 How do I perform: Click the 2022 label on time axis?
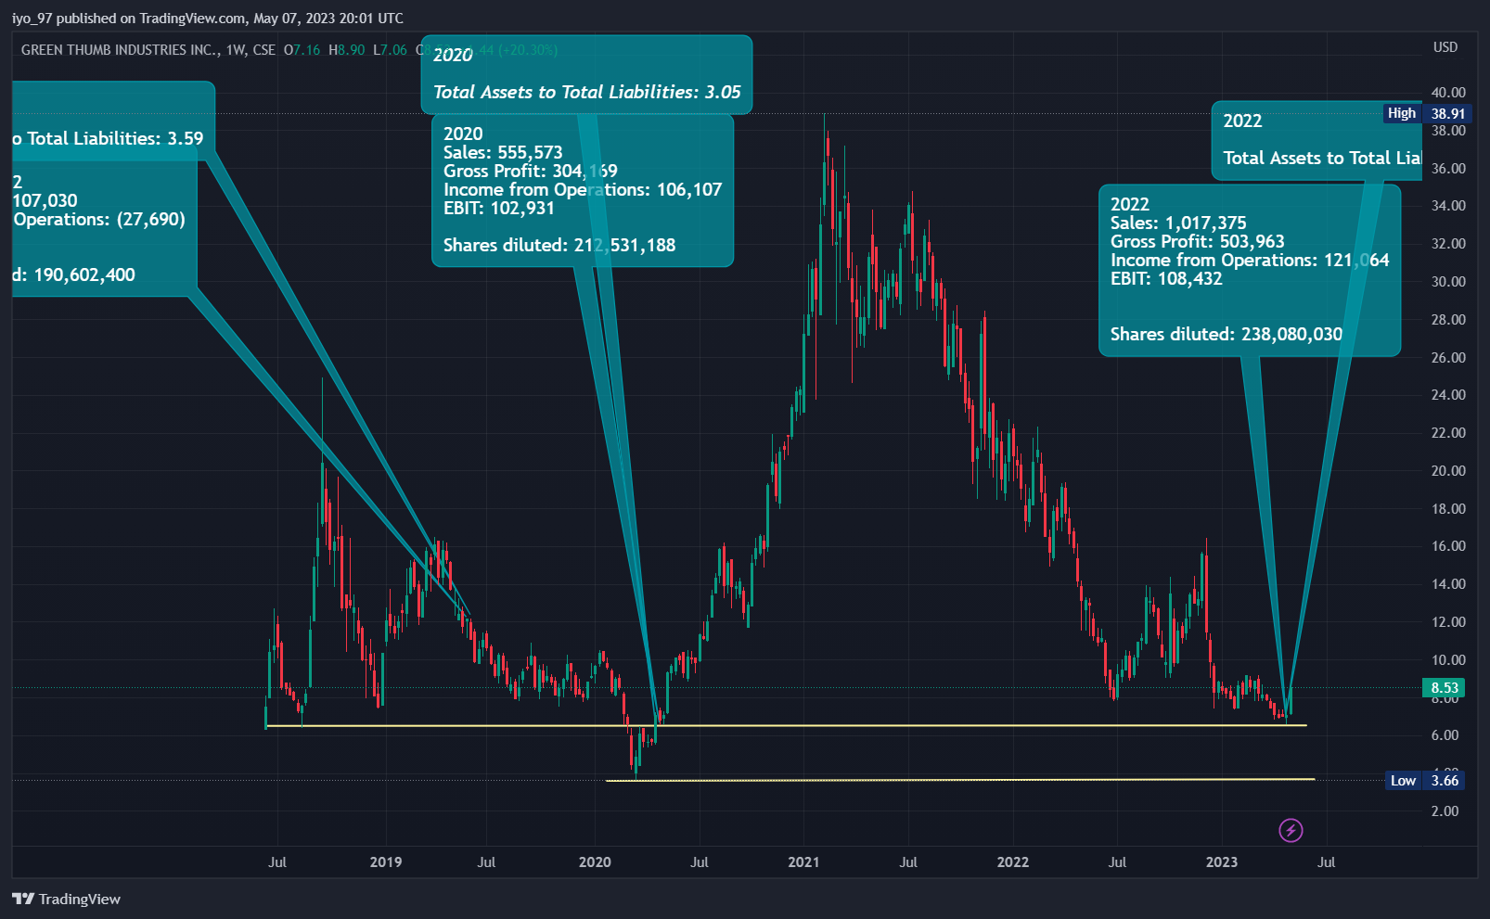(1012, 862)
